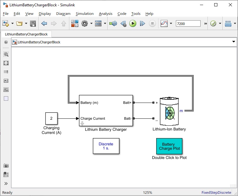Click the Screenshot camera icon

tap(6, 166)
